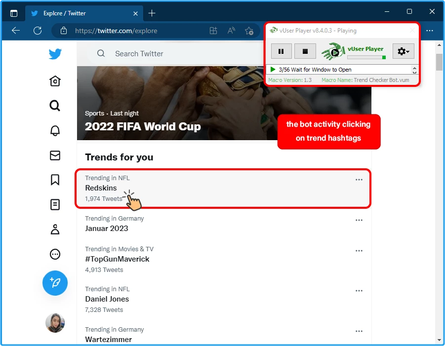Open Notifications bell icon

55,130
